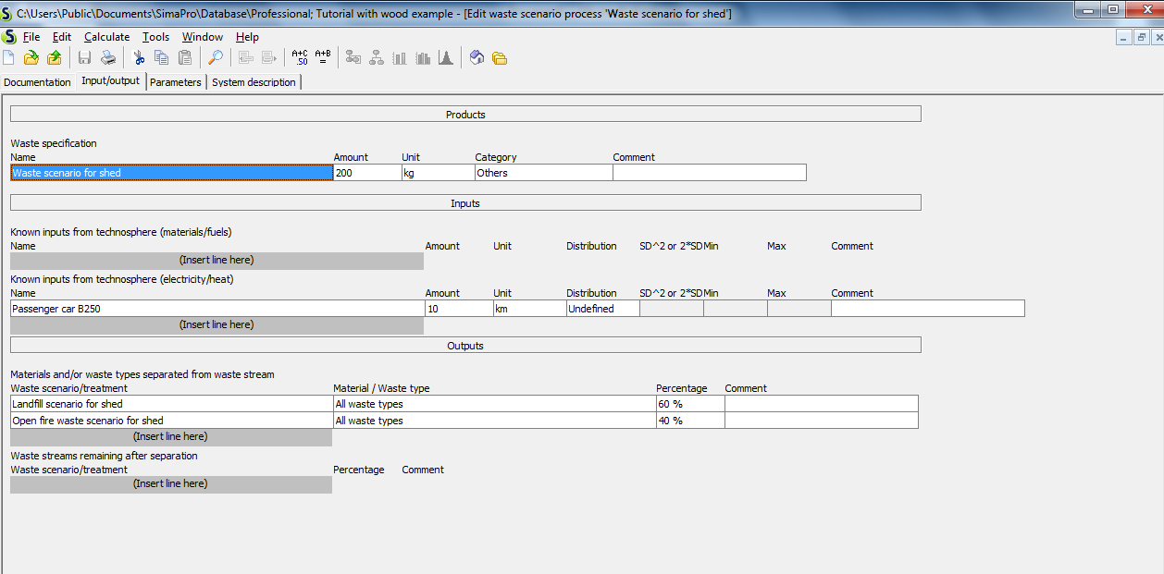
Task: Edit the 40 % percentage cell
Action: point(690,421)
